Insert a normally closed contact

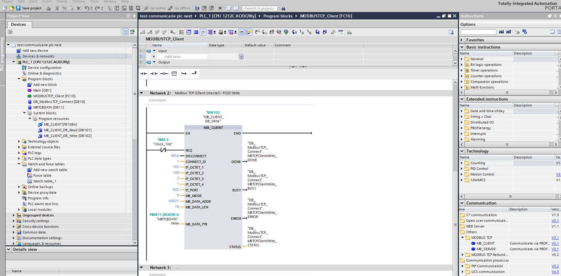[x=154, y=73]
